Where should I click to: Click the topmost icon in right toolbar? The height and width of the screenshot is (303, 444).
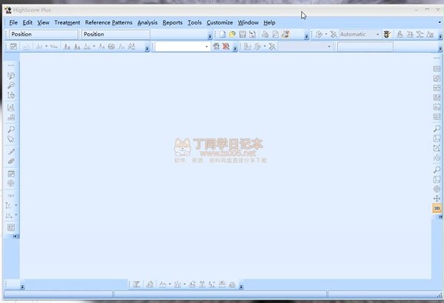437,69
